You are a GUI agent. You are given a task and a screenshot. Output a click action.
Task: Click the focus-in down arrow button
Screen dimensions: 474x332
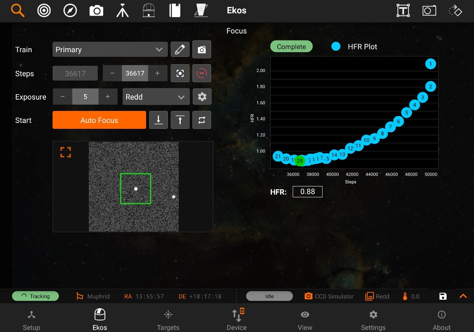point(158,120)
